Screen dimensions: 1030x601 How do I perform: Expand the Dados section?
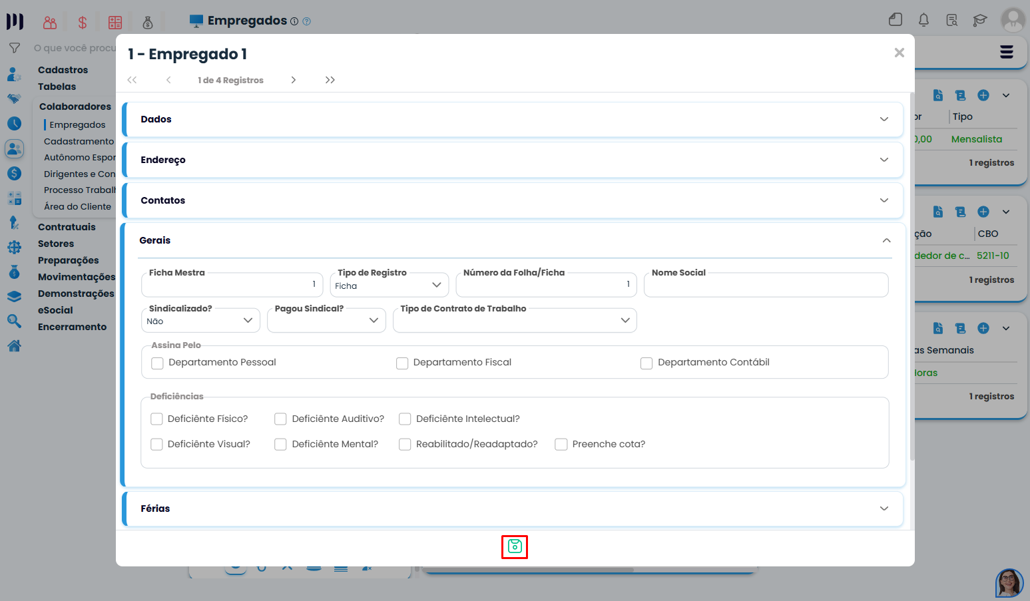coord(513,119)
